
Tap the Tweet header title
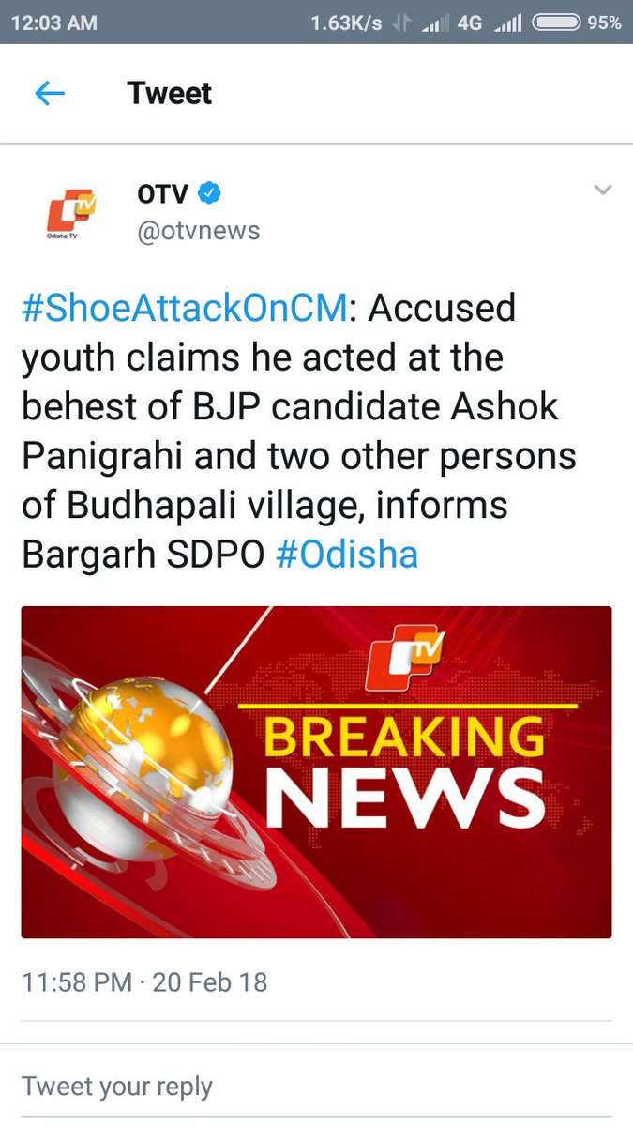pyautogui.click(x=170, y=93)
